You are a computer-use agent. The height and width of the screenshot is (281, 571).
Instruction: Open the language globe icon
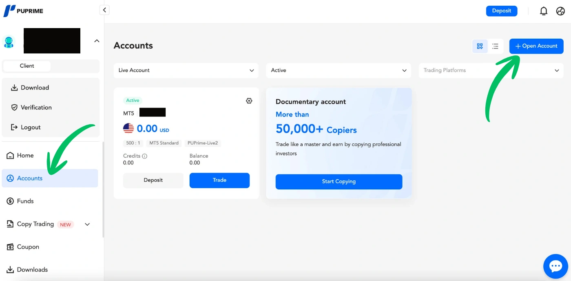(x=560, y=11)
